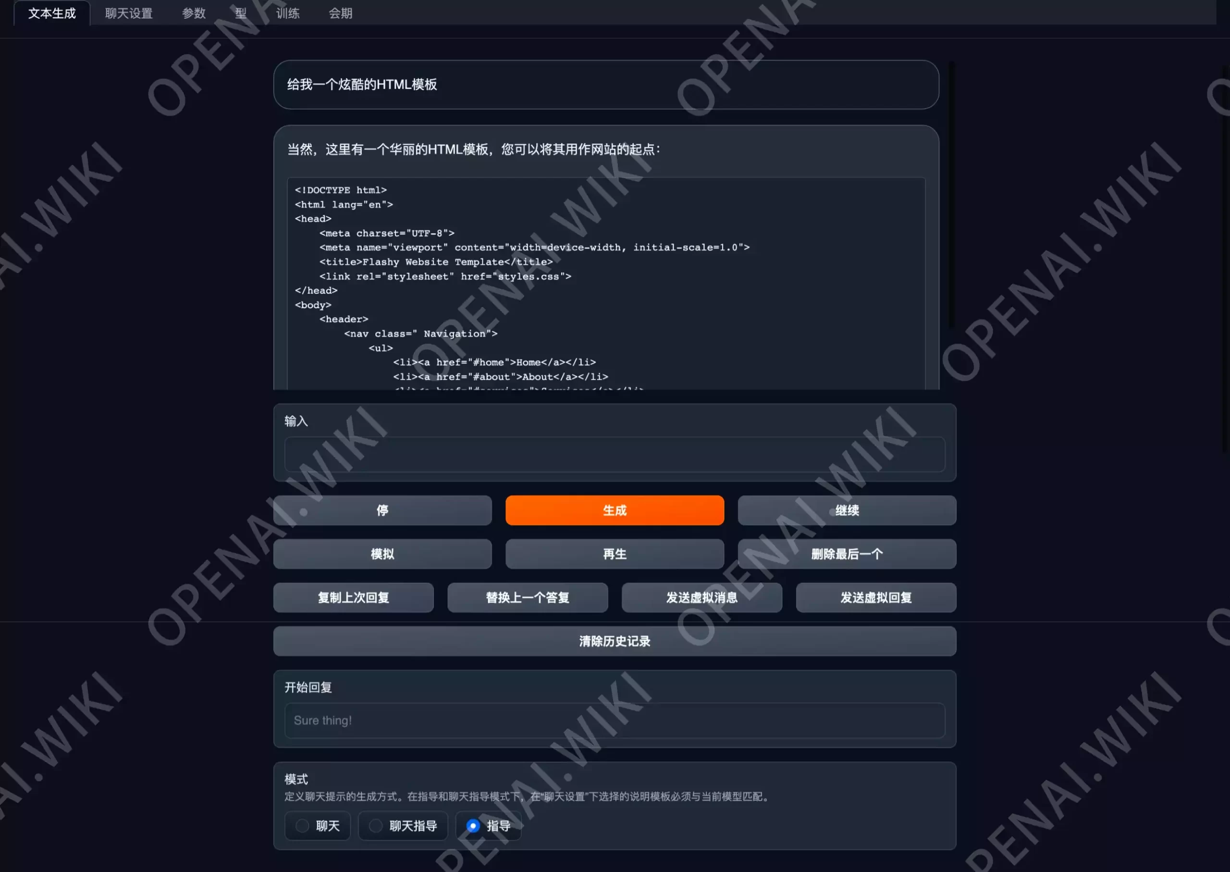Click the 停 (Stop) button
The image size is (1230, 872).
382,511
